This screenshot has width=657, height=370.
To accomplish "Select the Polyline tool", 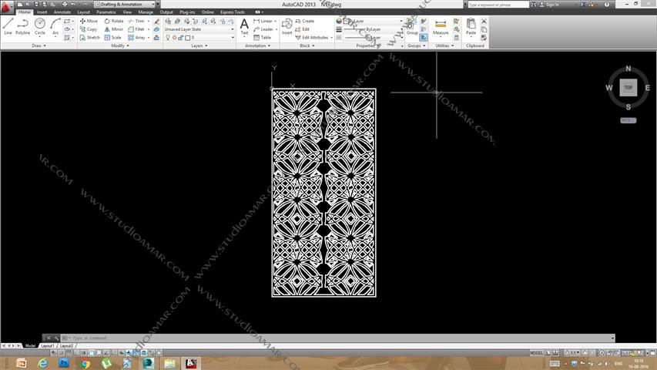I will point(22,26).
